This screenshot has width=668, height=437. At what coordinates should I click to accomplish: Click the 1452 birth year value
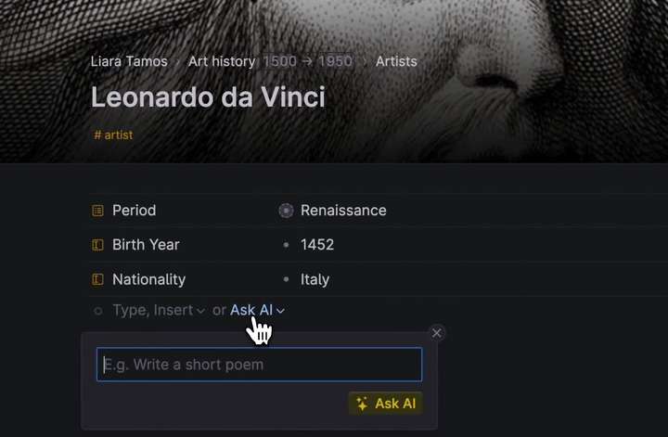317,245
